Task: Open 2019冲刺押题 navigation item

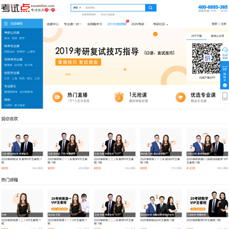Action: point(116,24)
